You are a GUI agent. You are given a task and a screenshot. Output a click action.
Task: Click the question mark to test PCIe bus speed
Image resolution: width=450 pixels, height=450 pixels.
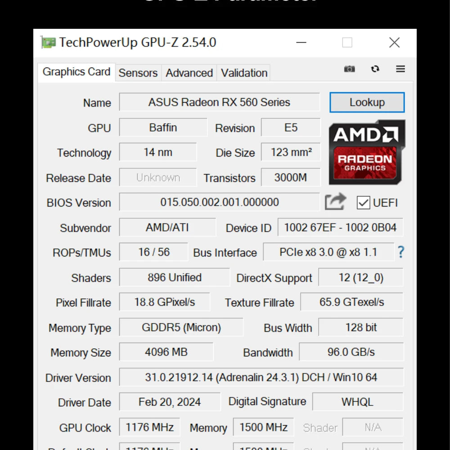[400, 252]
